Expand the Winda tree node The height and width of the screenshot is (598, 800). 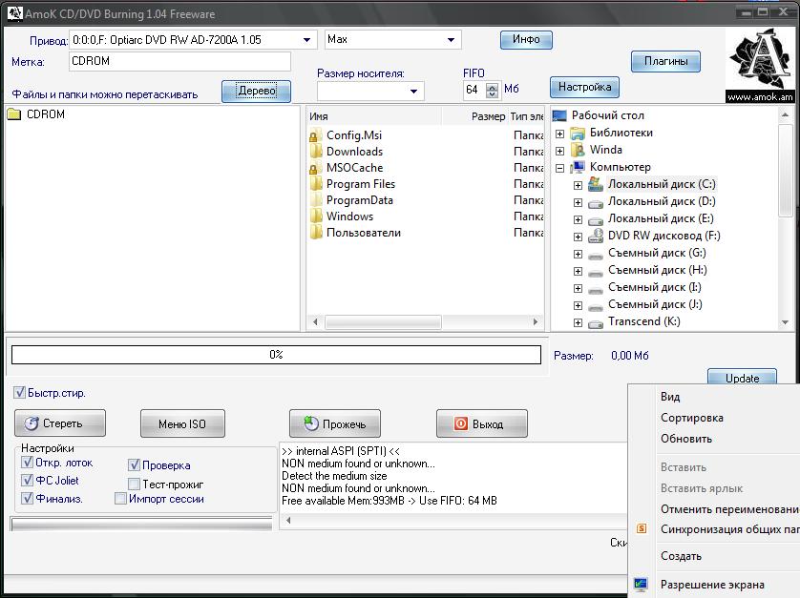559,151
